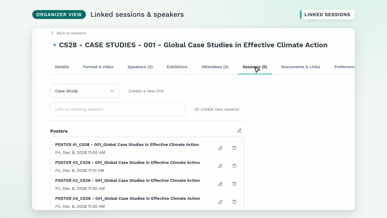Click the POSTER A3_CS28 session title
Viewport: 387px width, 218px height.
(127, 180)
